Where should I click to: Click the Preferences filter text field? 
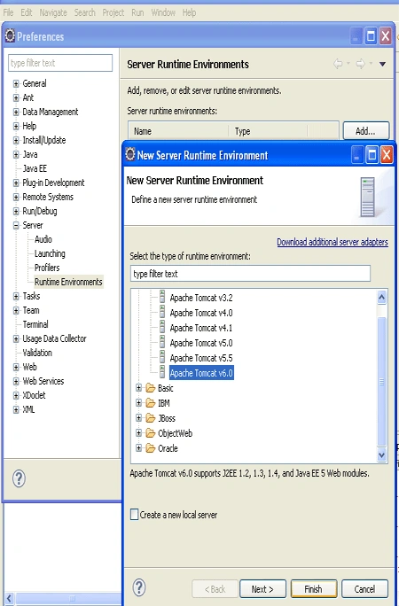(60, 63)
